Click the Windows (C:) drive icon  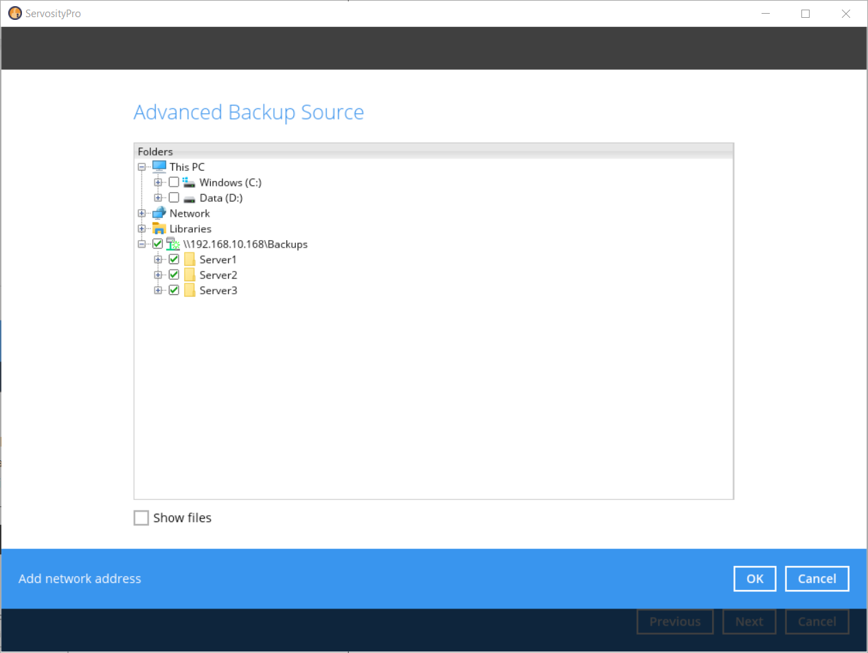188,182
